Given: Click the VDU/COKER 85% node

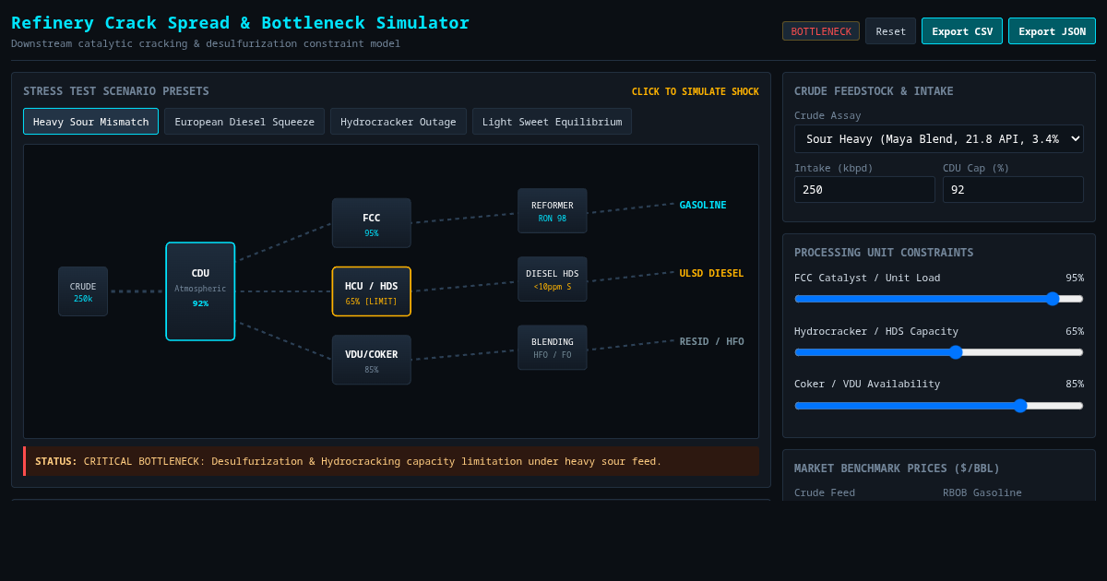Looking at the screenshot, I should [x=372, y=360].
